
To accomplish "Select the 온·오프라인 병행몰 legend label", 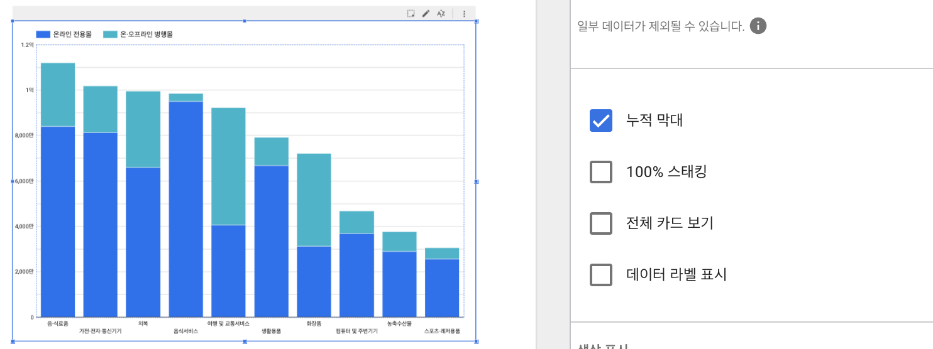I will (146, 35).
